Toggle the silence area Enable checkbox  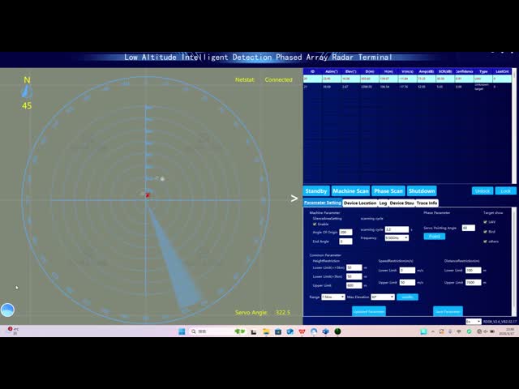[315, 224]
